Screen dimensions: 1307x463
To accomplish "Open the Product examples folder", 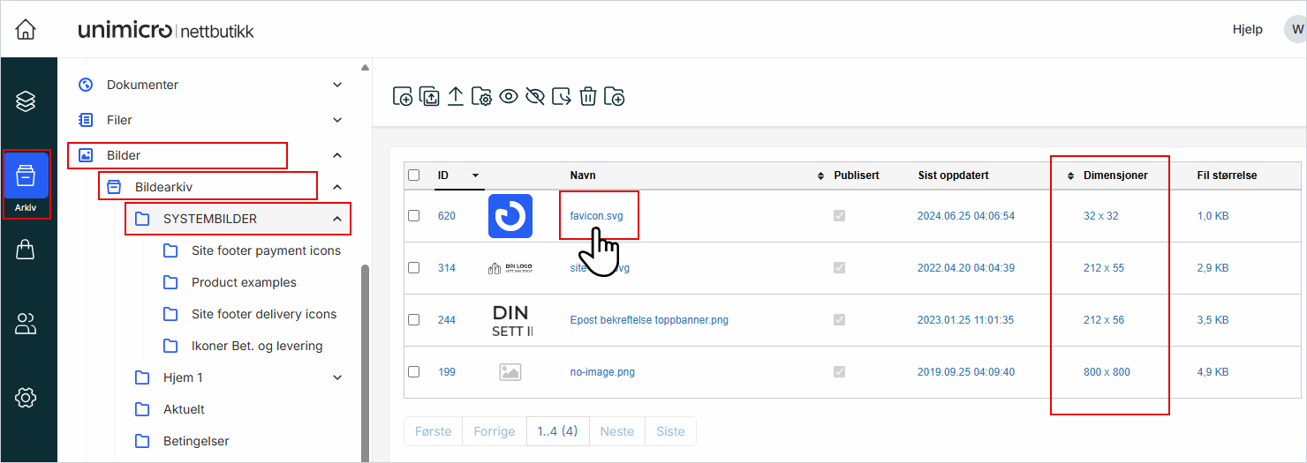I will click(244, 282).
